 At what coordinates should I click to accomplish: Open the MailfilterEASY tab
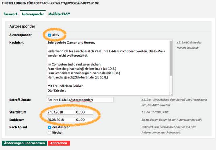[x=59, y=14]
